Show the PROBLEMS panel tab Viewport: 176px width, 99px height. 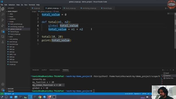coord(35,70)
